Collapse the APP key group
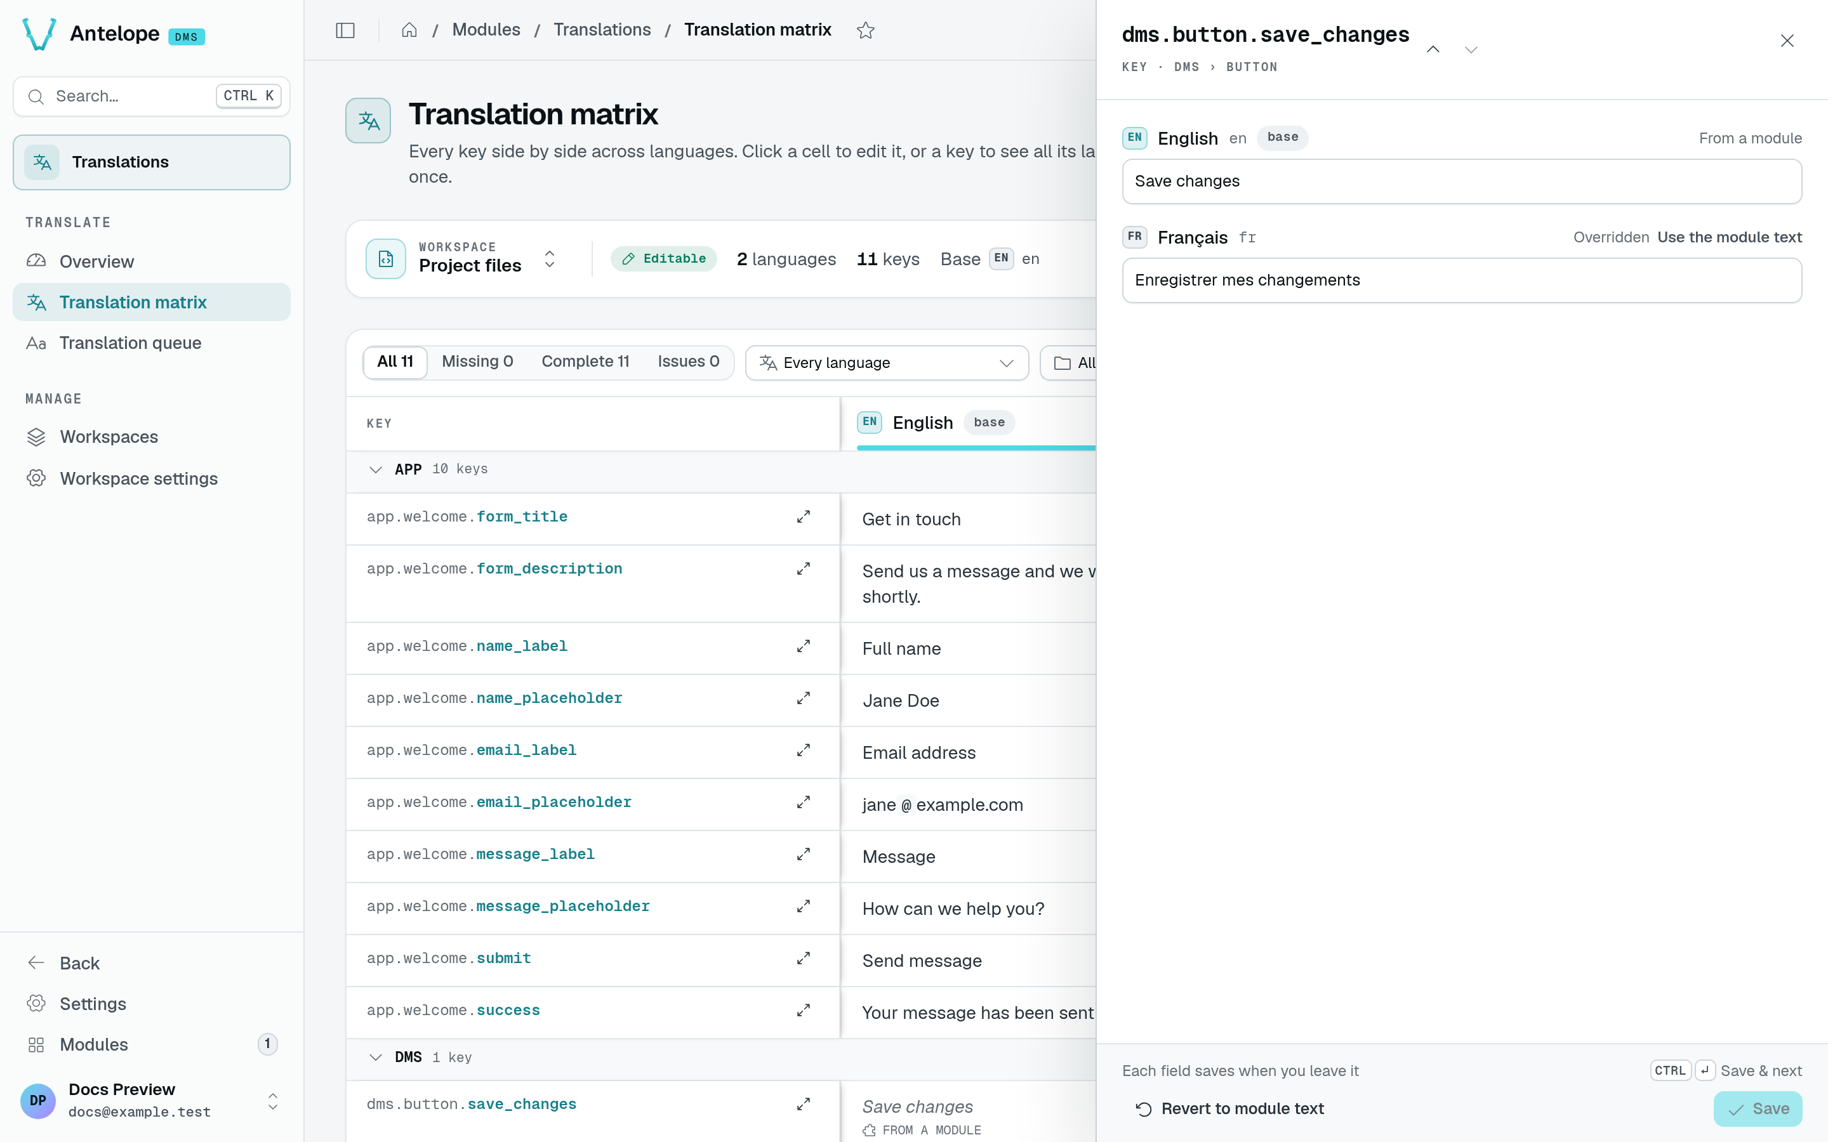Image resolution: width=1828 pixels, height=1142 pixels. coord(375,469)
